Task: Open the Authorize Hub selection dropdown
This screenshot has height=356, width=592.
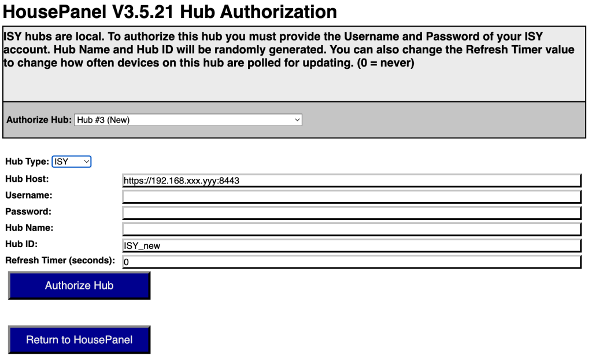Action: pos(188,120)
